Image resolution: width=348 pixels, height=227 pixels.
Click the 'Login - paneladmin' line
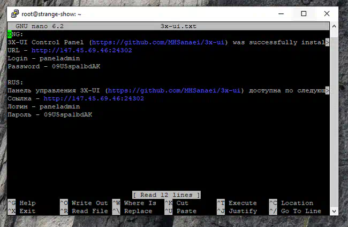click(x=44, y=58)
